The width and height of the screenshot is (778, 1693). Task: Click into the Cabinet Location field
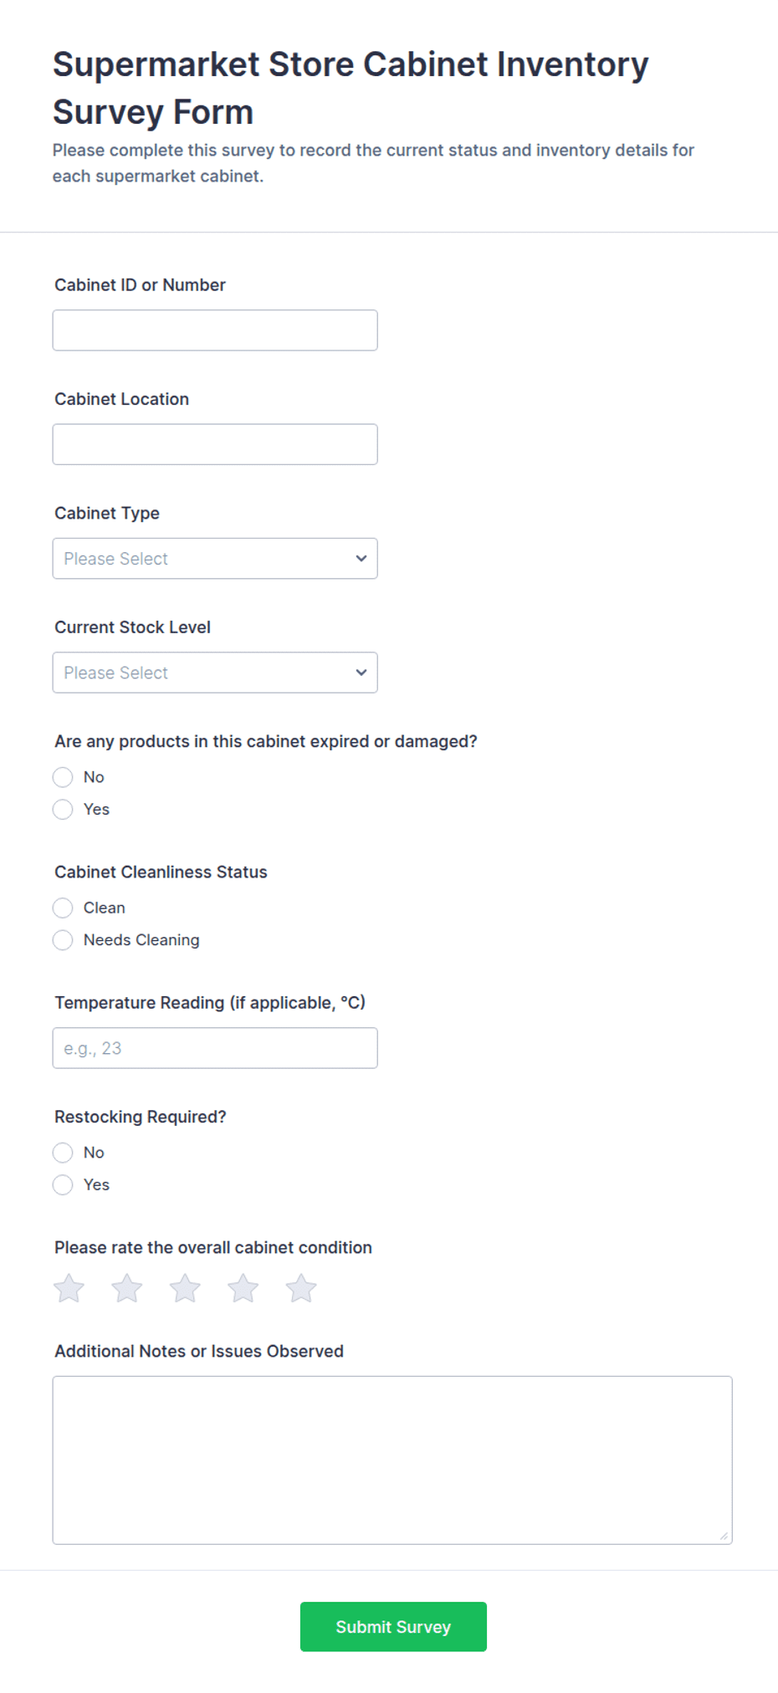click(x=215, y=444)
